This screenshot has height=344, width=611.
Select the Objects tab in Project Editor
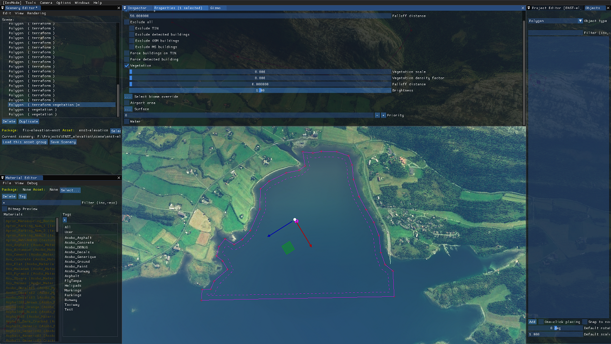593,8
